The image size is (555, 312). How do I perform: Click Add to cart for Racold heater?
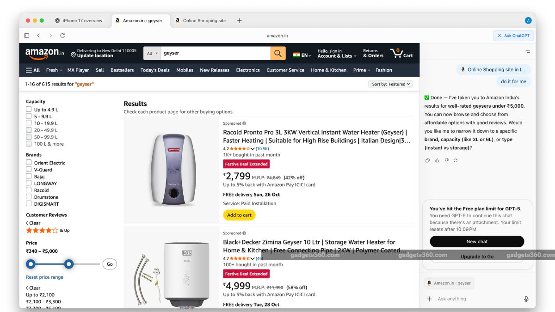(x=239, y=215)
